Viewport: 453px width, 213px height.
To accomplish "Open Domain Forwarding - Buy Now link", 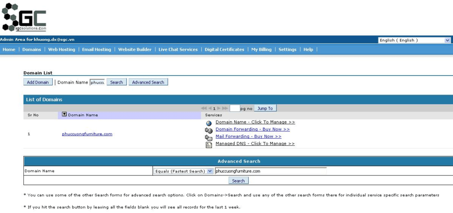I will pos(253,129).
